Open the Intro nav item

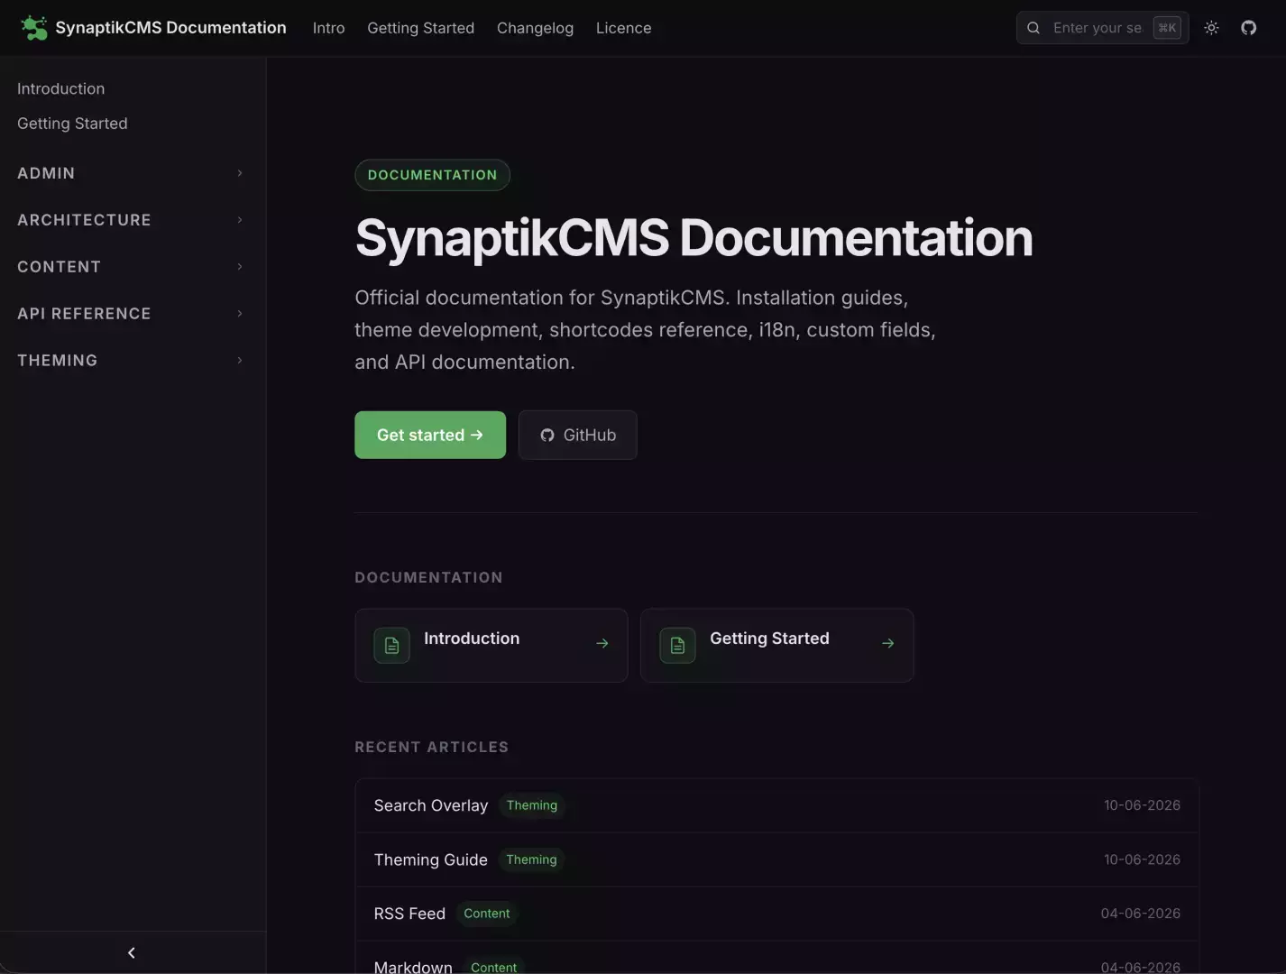(x=328, y=28)
